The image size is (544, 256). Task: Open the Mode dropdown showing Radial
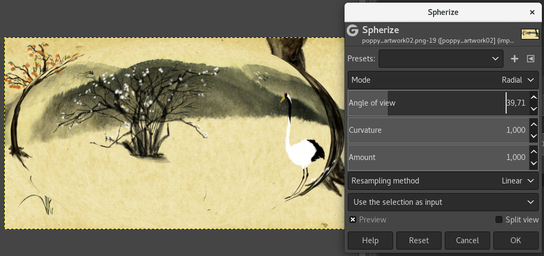443,80
